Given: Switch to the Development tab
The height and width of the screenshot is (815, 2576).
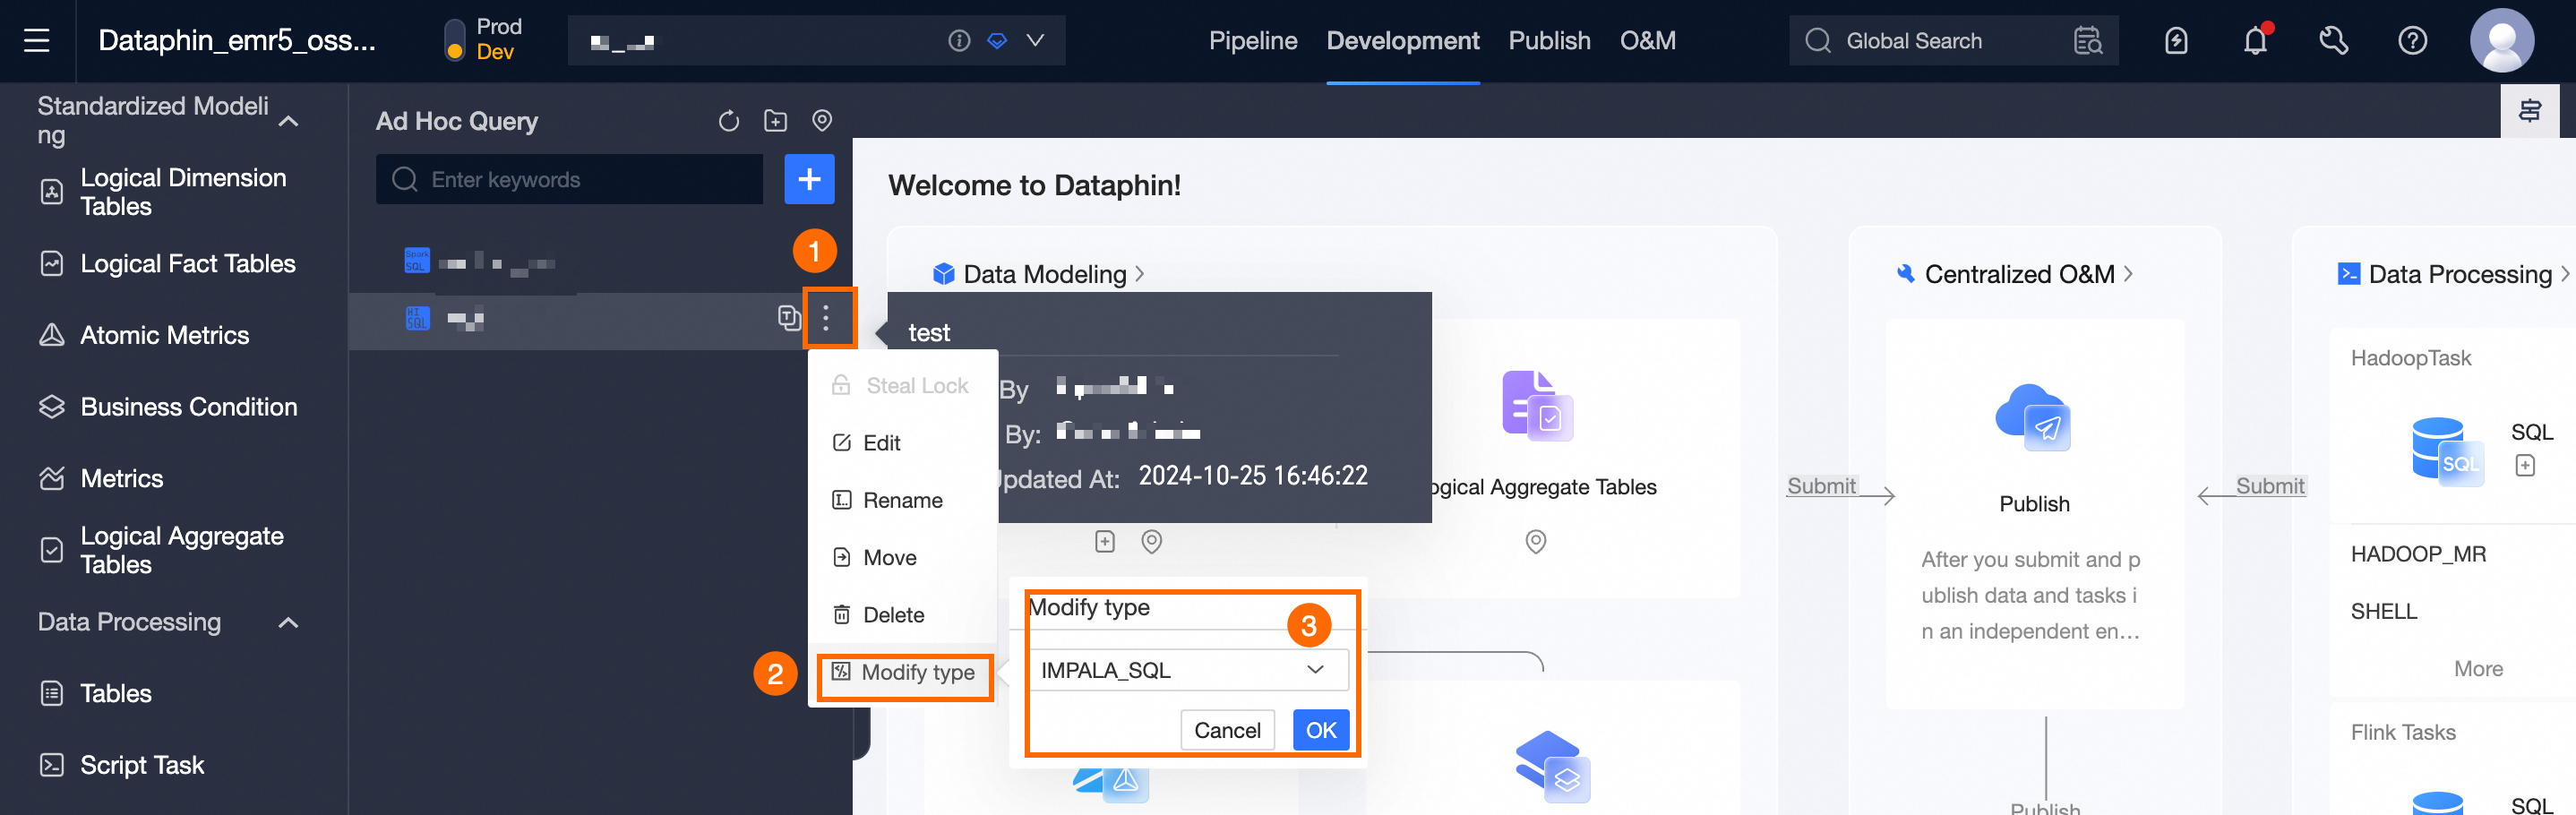Looking at the screenshot, I should 1402,40.
